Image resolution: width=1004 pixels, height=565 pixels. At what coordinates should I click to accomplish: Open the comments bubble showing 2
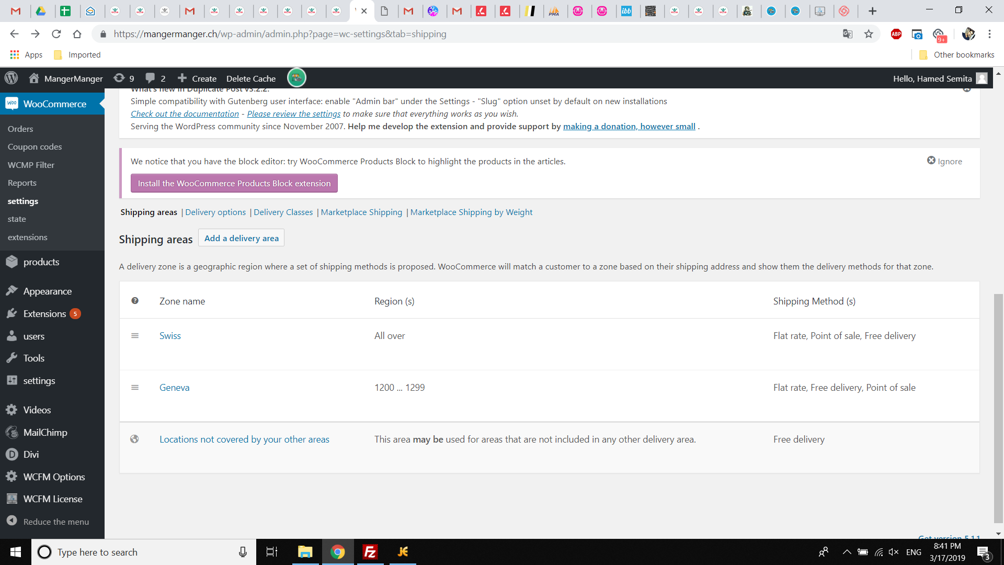tap(155, 78)
